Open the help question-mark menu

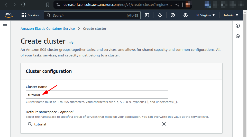tap(173, 15)
